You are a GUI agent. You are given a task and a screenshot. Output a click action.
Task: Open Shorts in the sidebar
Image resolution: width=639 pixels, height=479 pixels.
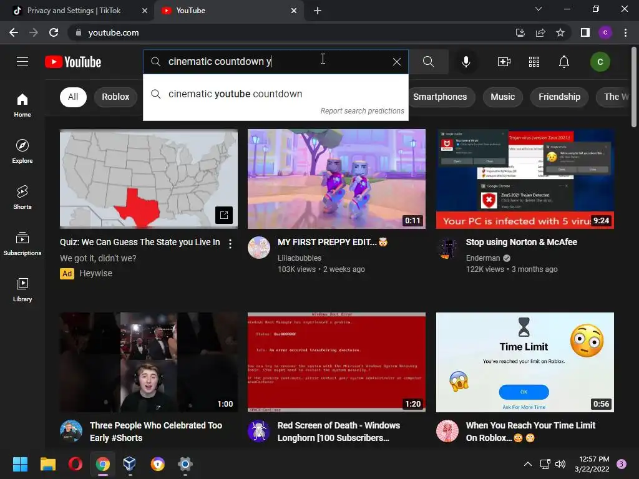click(x=22, y=197)
